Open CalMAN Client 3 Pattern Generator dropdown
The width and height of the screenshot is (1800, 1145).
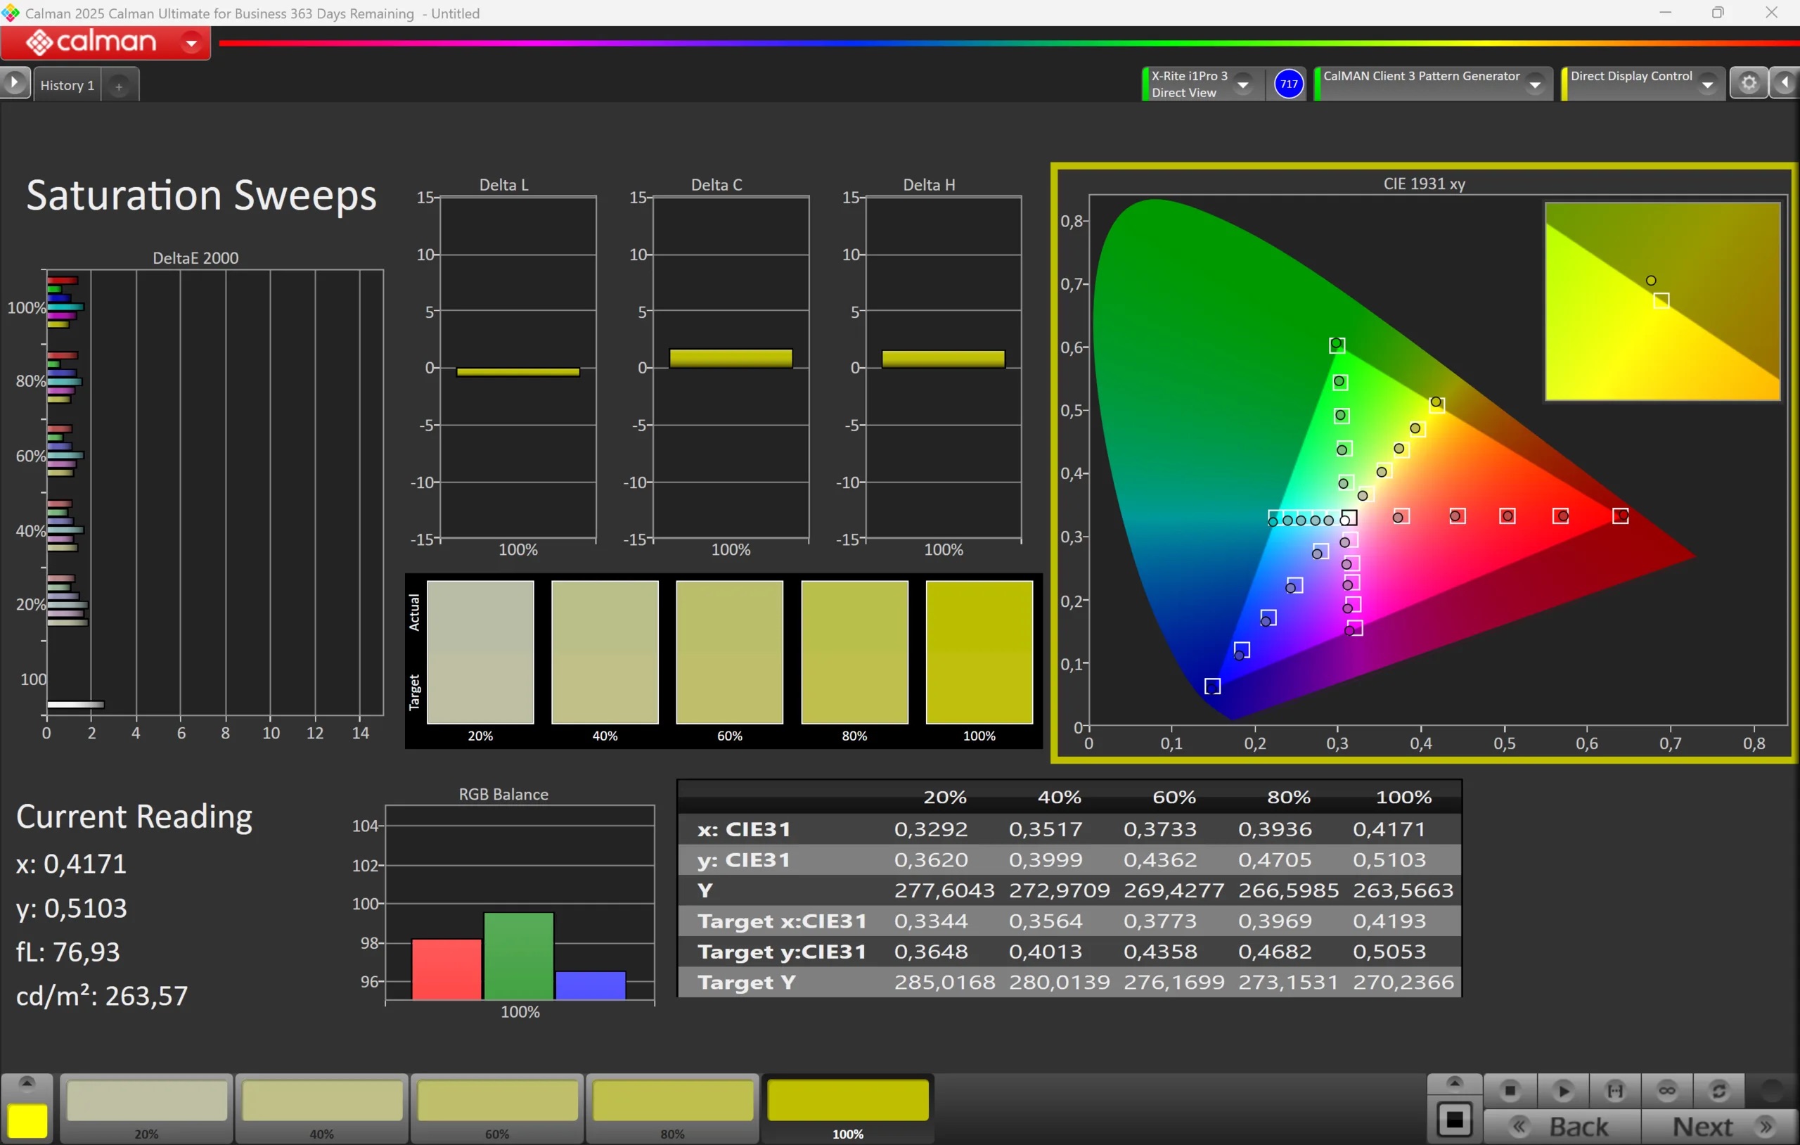tap(1534, 84)
